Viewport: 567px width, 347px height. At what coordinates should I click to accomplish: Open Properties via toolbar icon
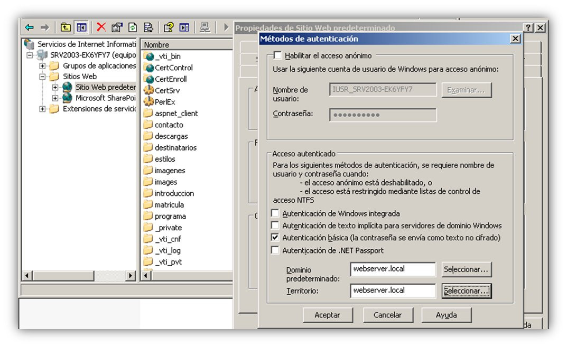click(117, 27)
